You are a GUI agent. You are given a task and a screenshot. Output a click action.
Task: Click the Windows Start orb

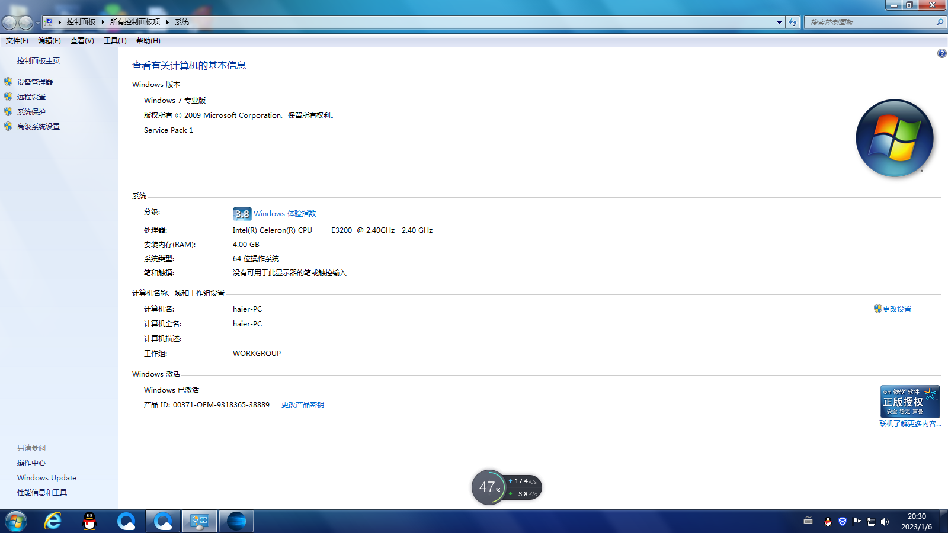point(16,521)
